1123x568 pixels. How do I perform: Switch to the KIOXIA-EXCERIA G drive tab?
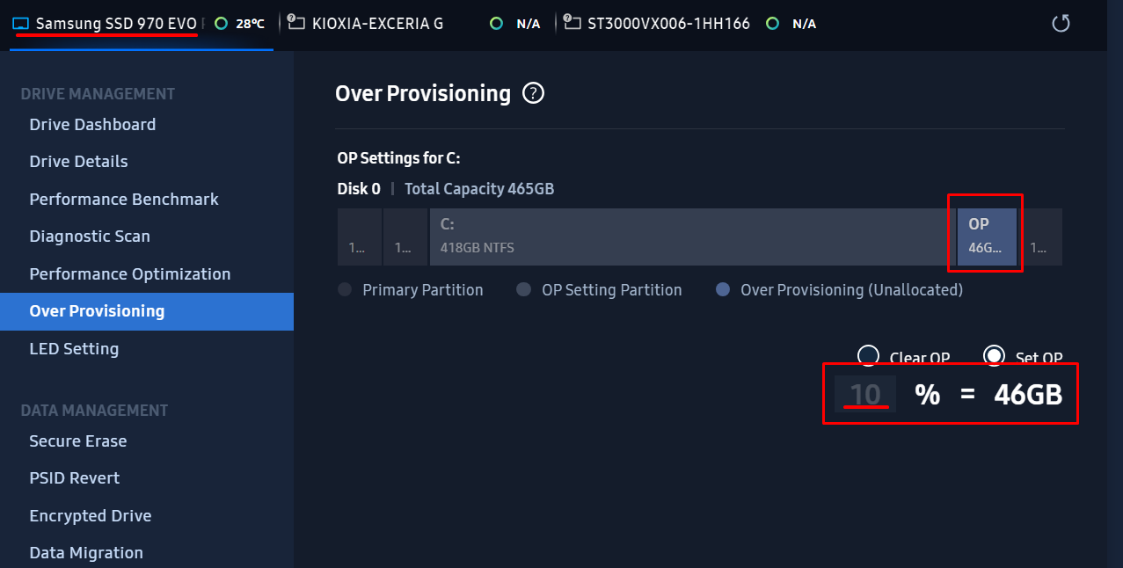coord(377,24)
